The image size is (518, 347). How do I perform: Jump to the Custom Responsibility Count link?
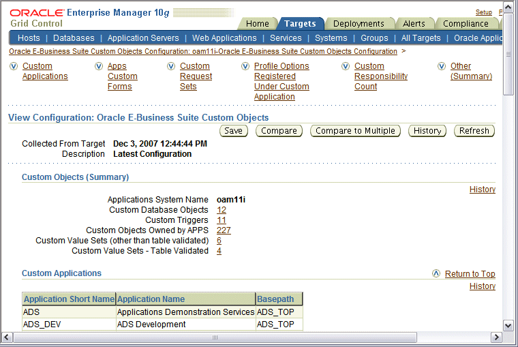click(381, 76)
